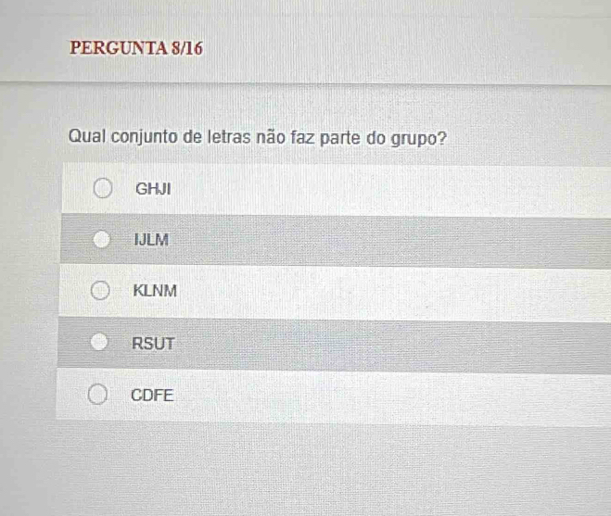Click empty space in CDFE answer row
This screenshot has width=611, height=516.
(389, 396)
